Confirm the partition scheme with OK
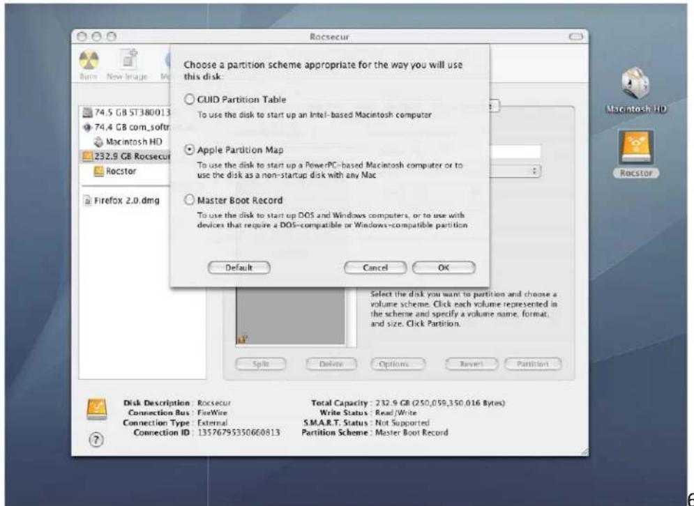The image size is (694, 506). coord(444,268)
